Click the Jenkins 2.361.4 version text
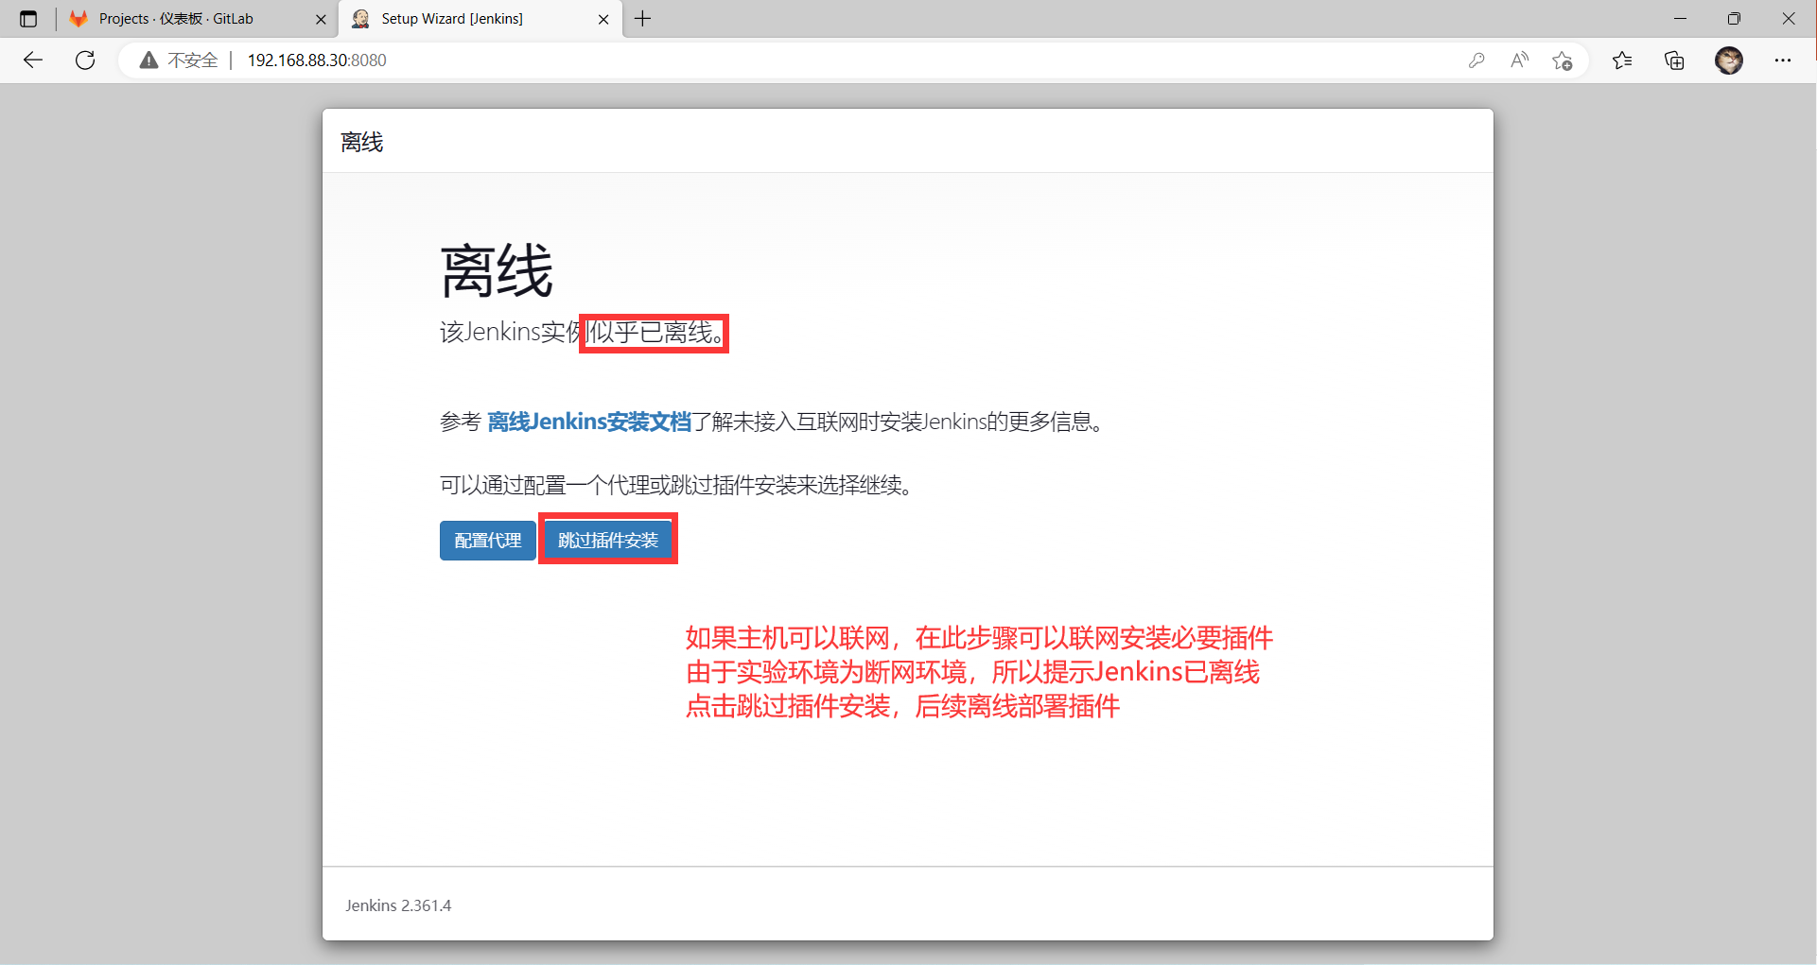1817x965 pixels. 398,905
